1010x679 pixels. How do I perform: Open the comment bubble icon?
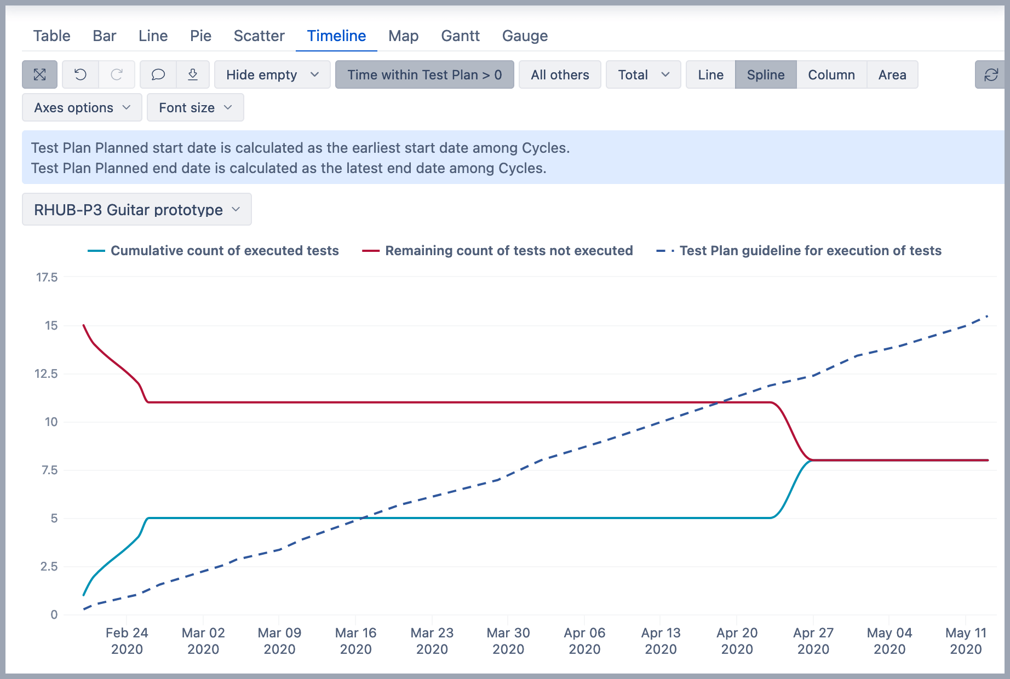(158, 74)
